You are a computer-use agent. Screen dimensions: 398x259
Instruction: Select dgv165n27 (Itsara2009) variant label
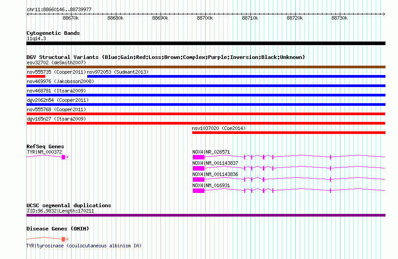point(56,119)
